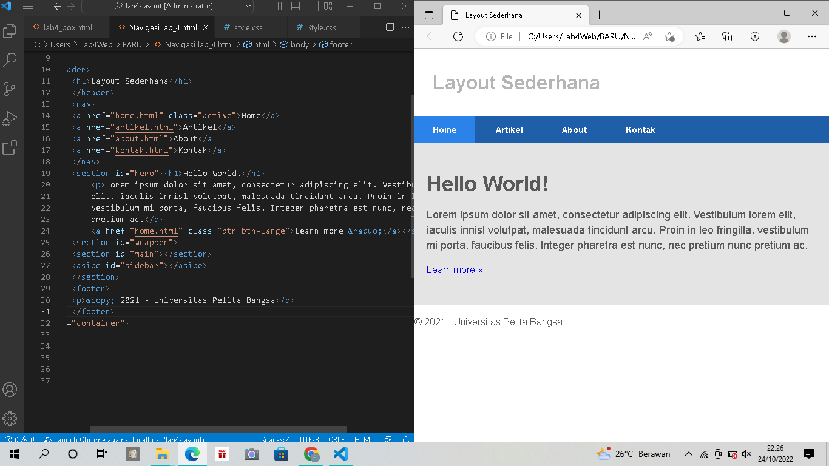Click the Accounts icon in the Activity Bar
This screenshot has height=466, width=829.
[10, 390]
